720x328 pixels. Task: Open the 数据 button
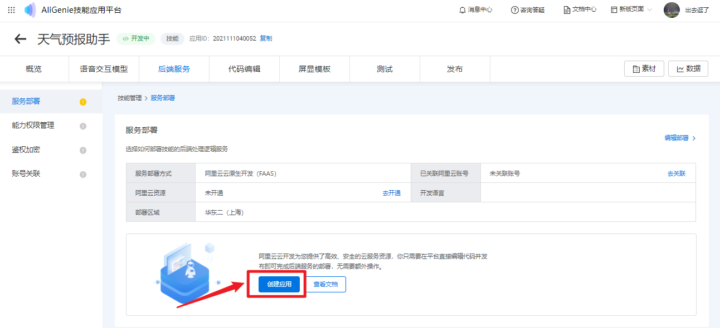point(688,68)
